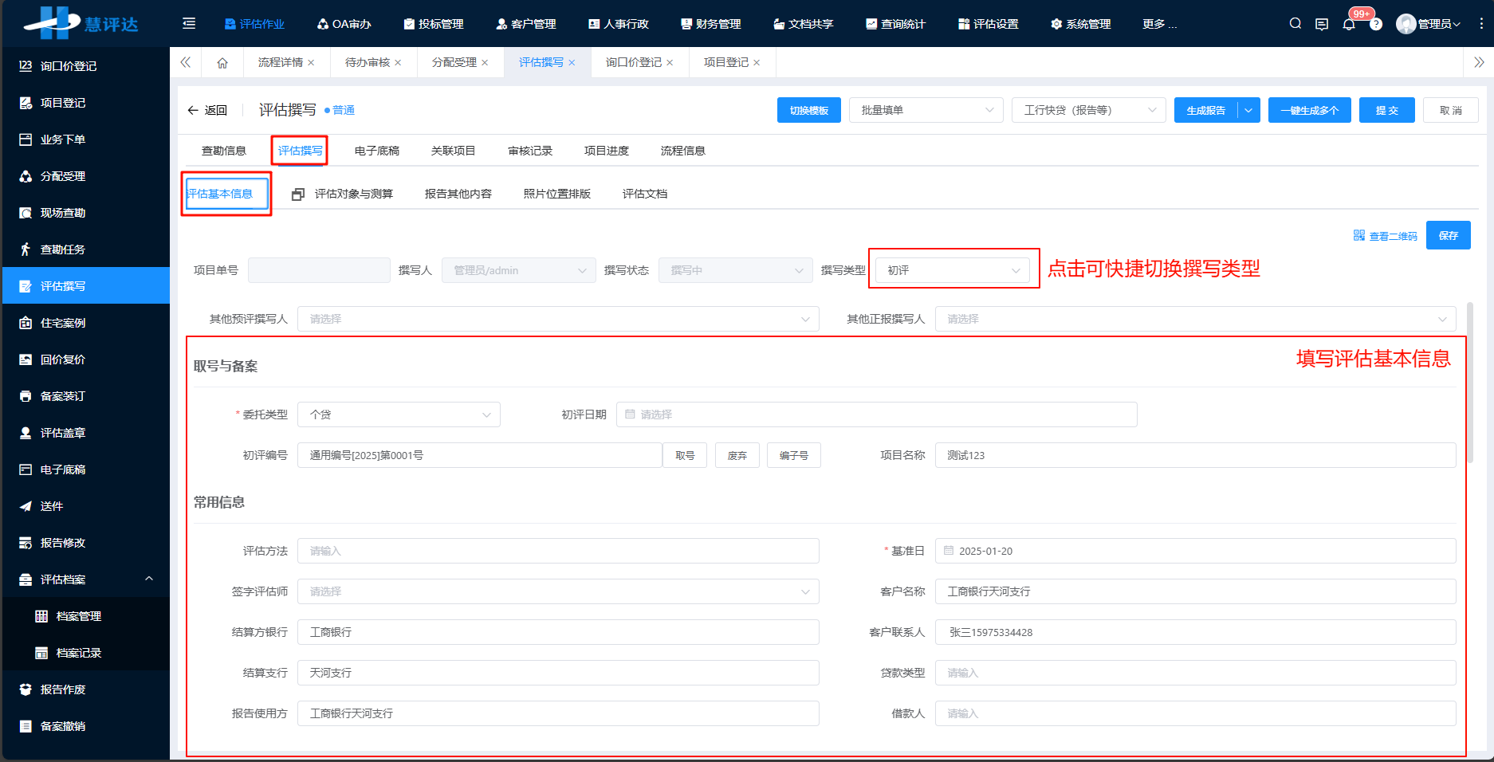1494x762 pixels.
Task: Collapse the 评估档案 sidebar group
Action: 148,579
